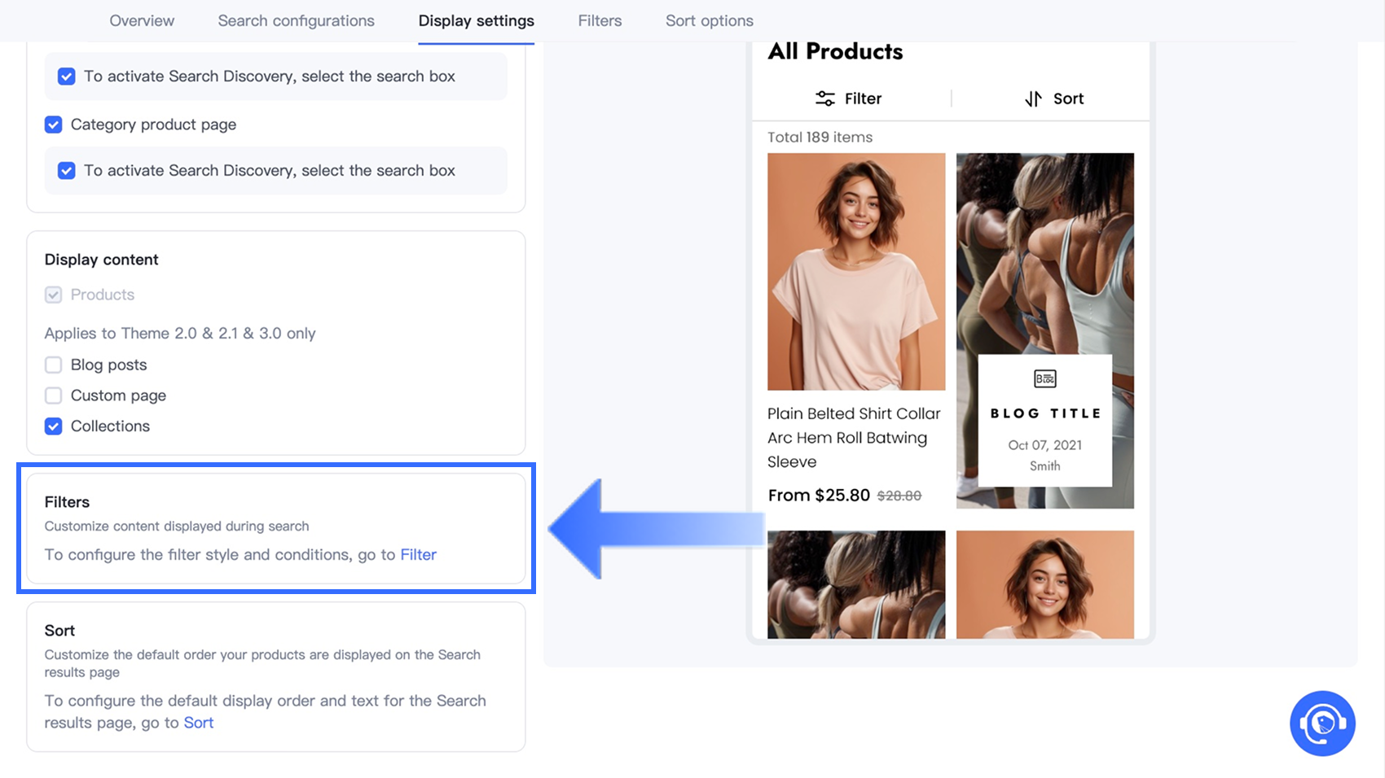Uncheck first Search Discovery search box option
This screenshot has width=1385, height=778.
point(67,76)
